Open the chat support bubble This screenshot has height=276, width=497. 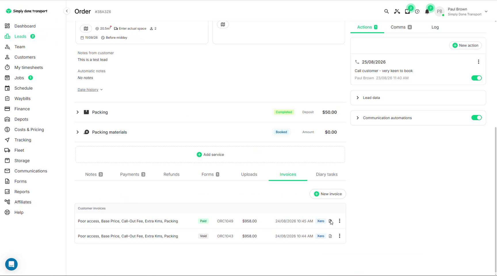click(12, 264)
